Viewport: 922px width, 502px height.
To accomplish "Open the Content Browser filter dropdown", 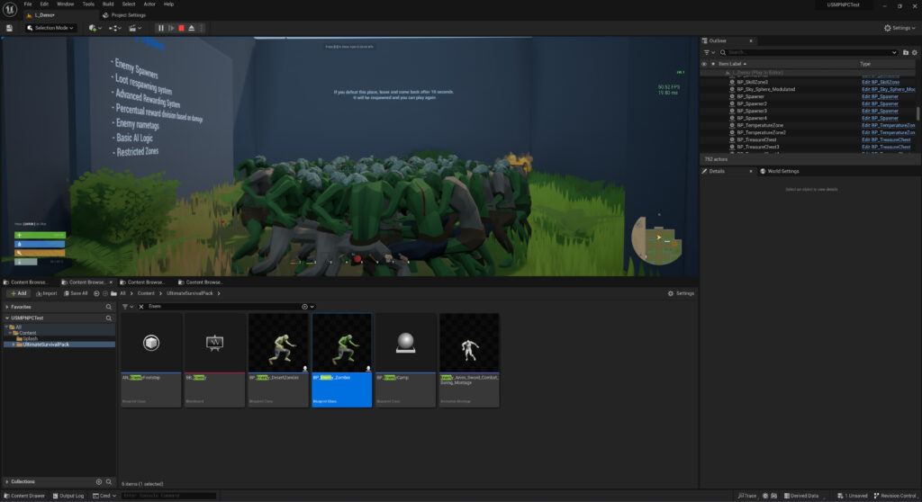I will 127,307.
